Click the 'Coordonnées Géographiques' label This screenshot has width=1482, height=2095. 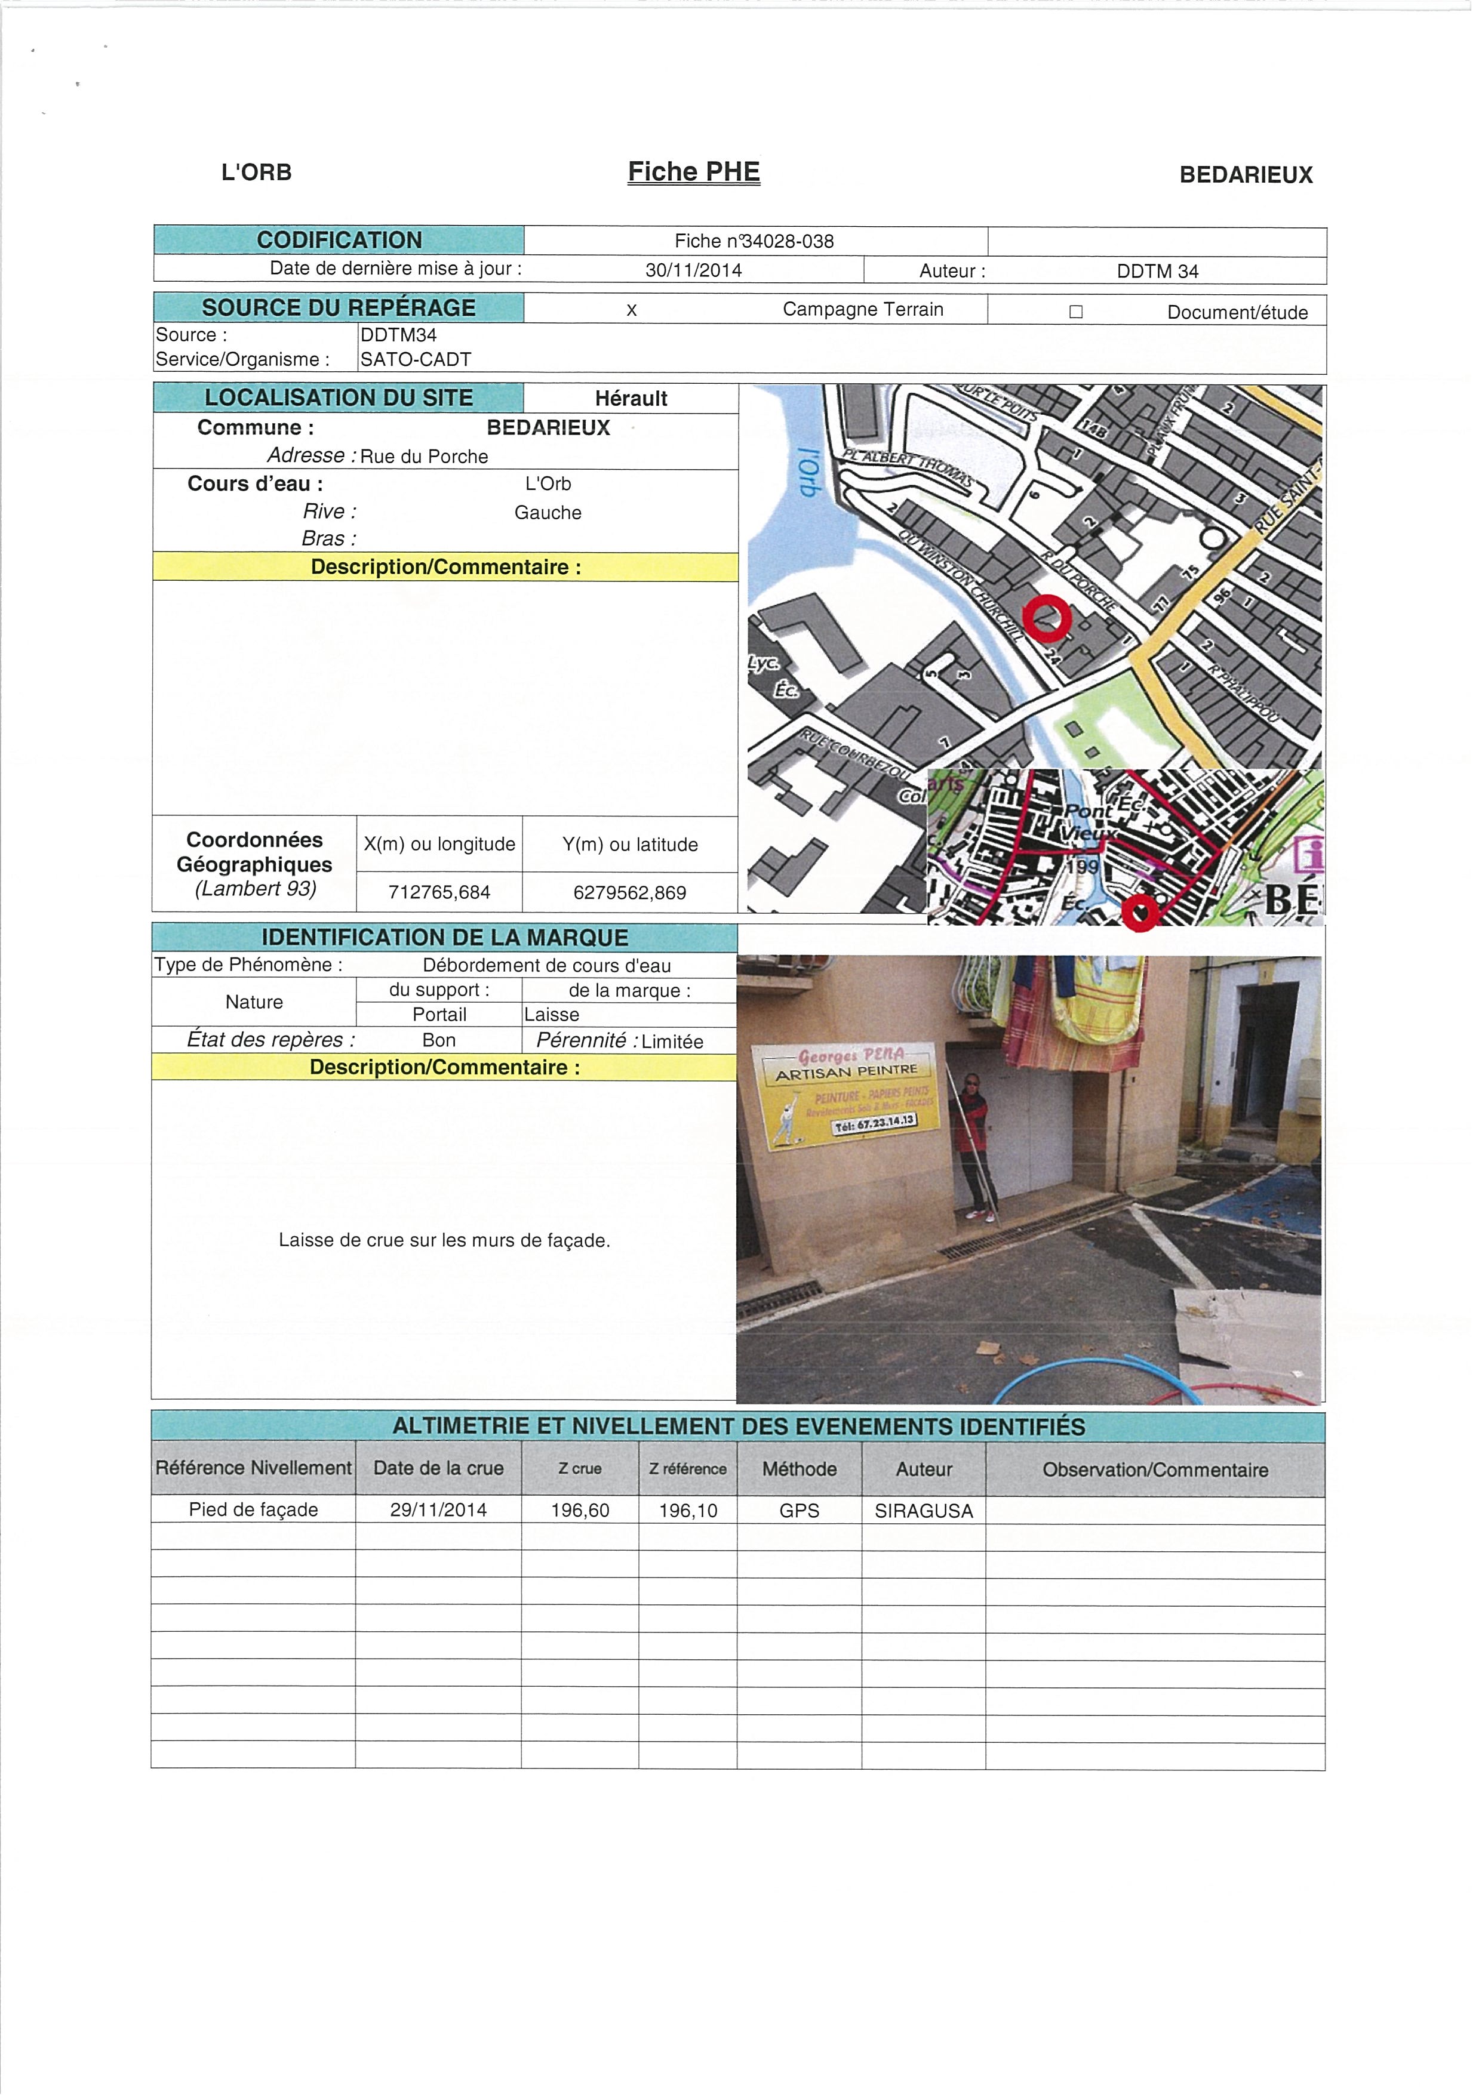point(254,852)
